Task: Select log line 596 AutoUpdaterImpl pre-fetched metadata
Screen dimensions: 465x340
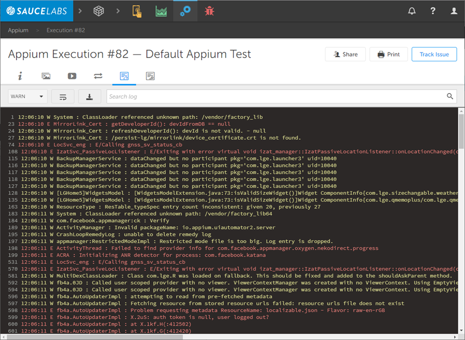Action: 140,296
